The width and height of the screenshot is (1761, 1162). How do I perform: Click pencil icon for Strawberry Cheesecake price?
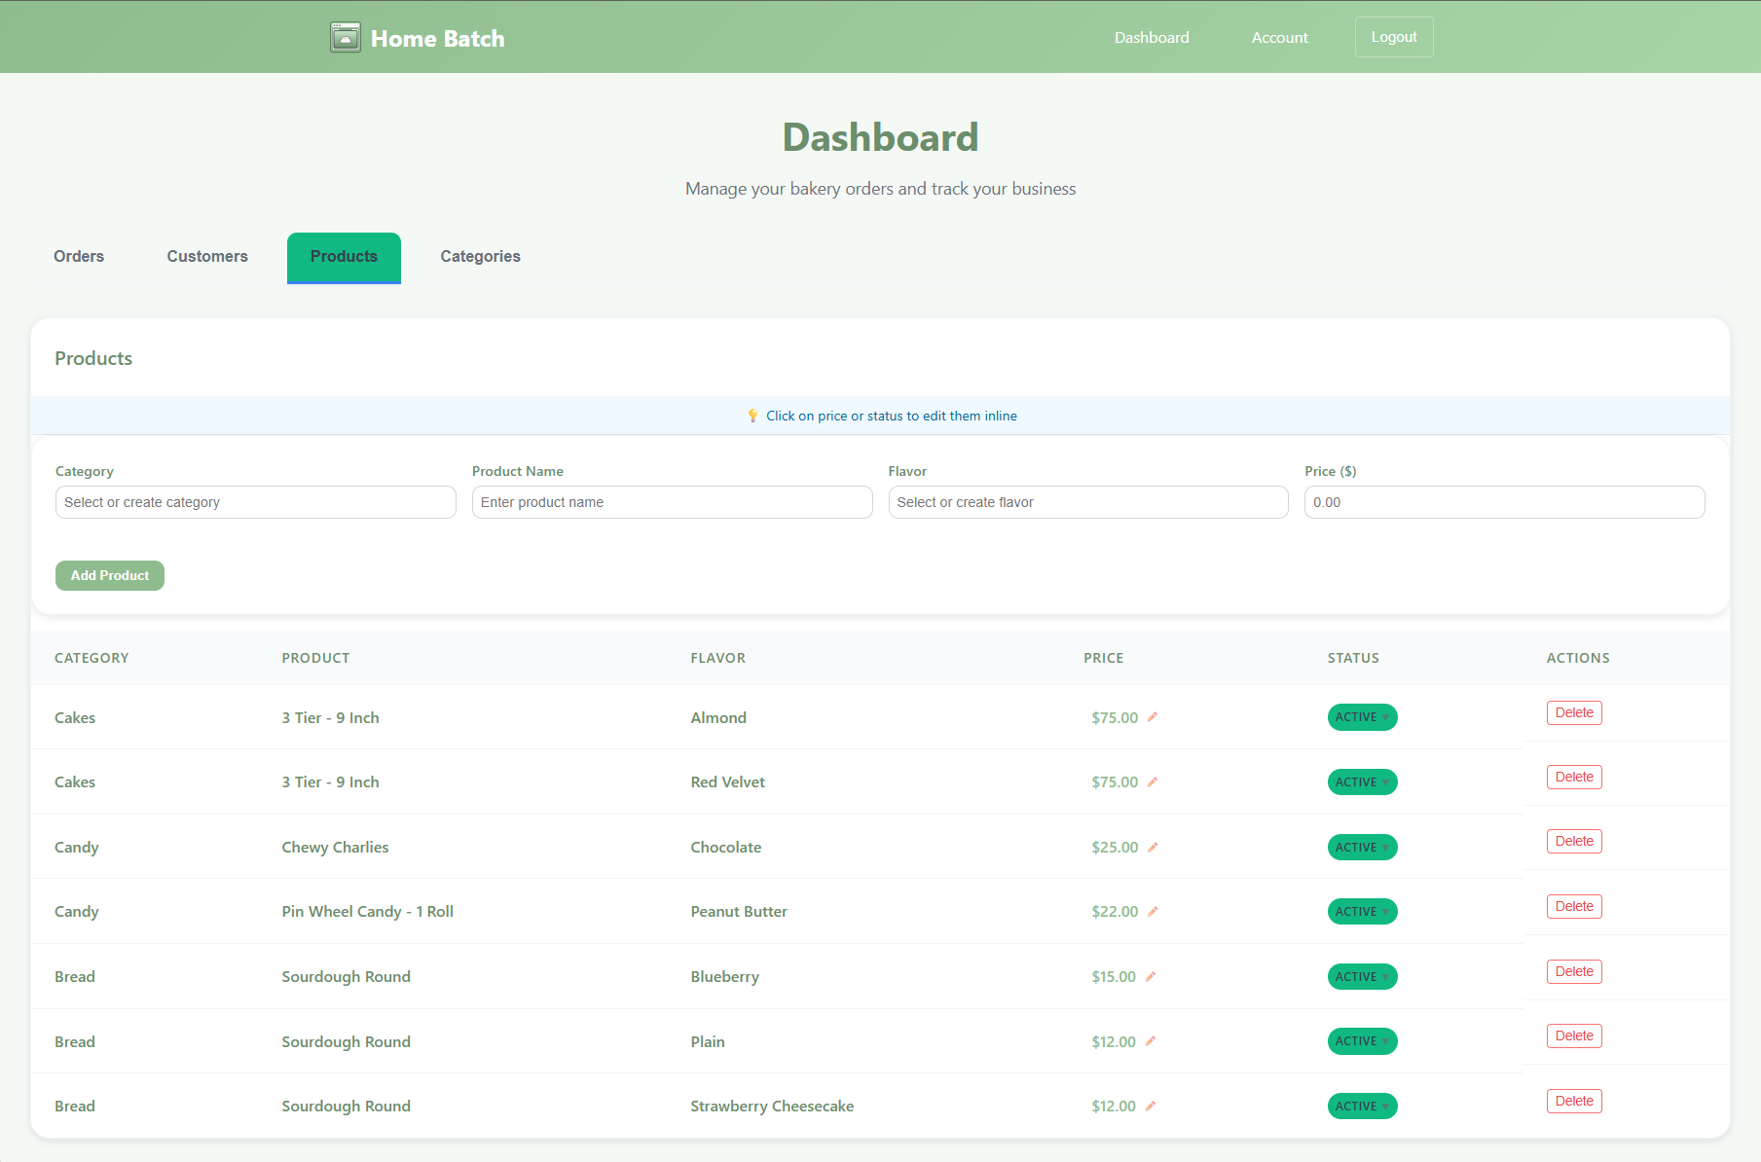coord(1151,1106)
